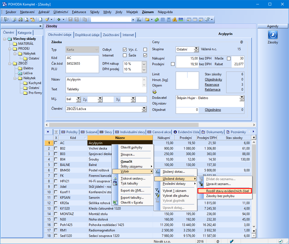
Task: Click the @ icon in status bar
Action: click(x=218, y=242)
